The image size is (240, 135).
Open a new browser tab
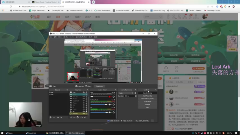93,2
